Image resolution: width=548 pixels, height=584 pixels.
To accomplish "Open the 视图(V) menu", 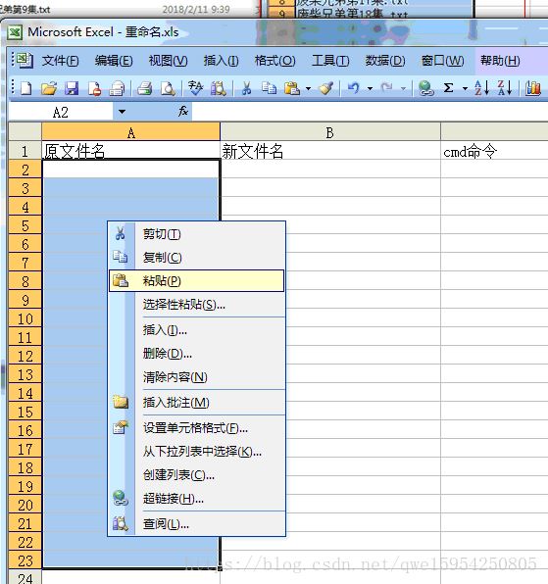I will pyautogui.click(x=168, y=61).
